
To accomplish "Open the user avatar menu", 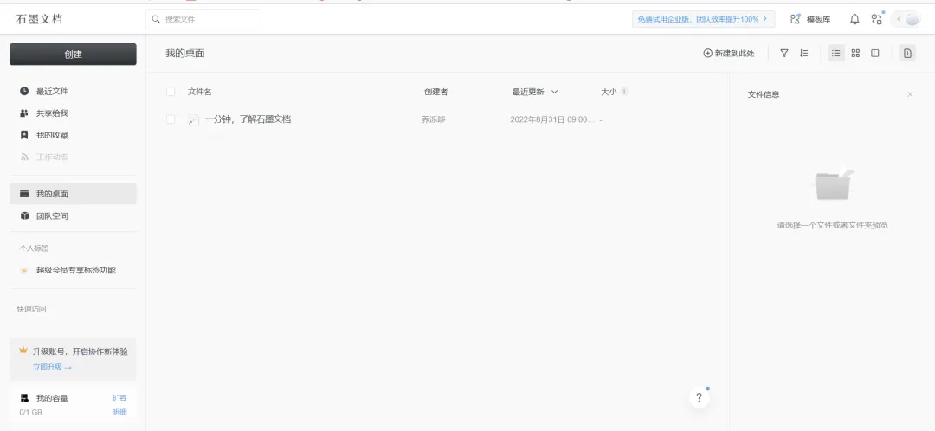I will (912, 19).
